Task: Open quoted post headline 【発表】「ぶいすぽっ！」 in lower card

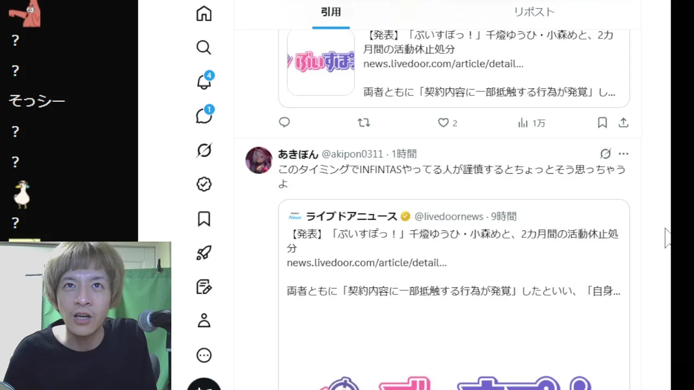Action: click(453, 241)
